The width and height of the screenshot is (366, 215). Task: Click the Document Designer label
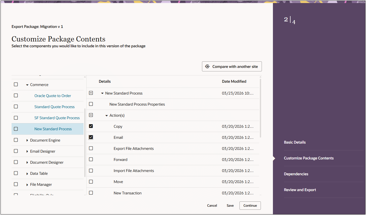pyautogui.click(x=47, y=162)
